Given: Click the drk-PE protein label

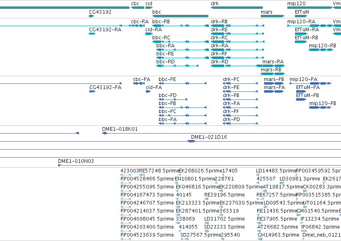Looking at the screenshot, I should 231,87.
